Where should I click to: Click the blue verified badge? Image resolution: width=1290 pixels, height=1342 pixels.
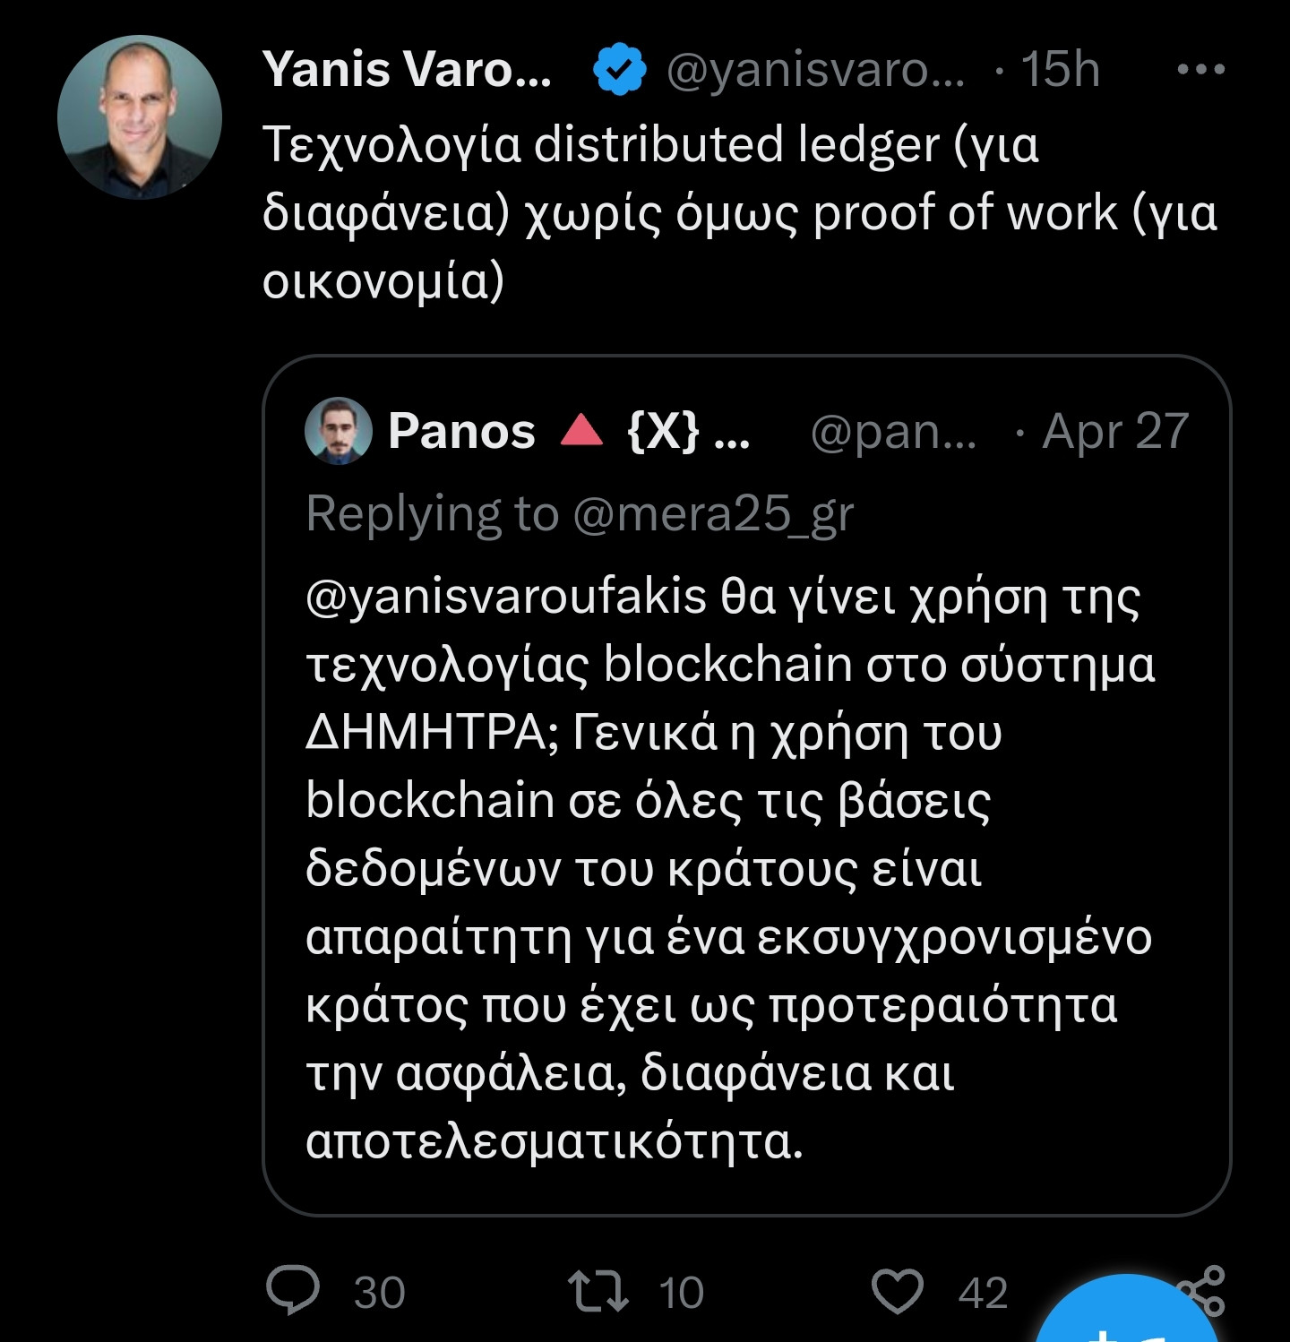pyautogui.click(x=620, y=70)
